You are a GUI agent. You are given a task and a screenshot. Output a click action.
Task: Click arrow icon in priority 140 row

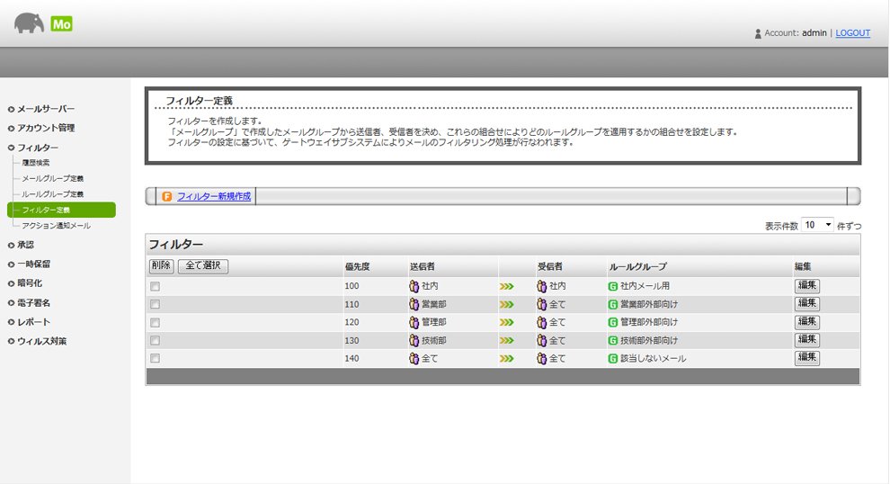tap(506, 358)
